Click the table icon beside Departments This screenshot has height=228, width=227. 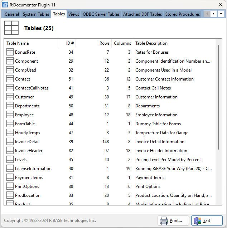pos(10,106)
